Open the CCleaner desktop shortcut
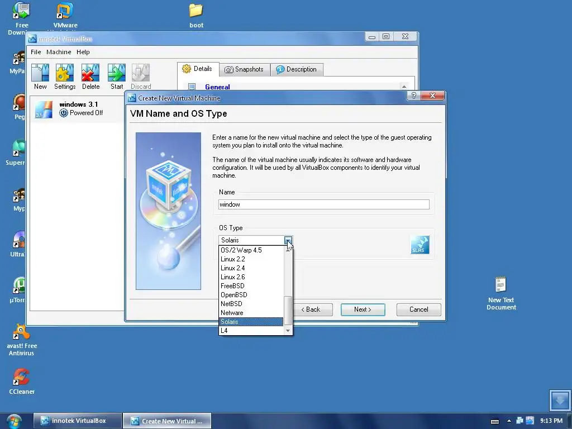This screenshot has width=572, height=429. tap(22, 382)
